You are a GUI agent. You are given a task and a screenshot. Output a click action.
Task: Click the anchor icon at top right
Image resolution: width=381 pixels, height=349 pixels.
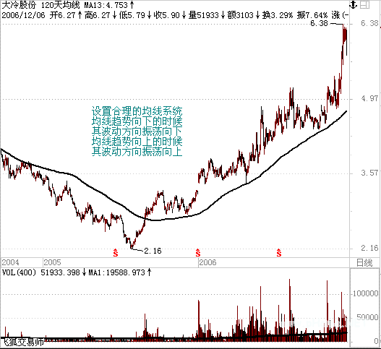pos(353,4)
